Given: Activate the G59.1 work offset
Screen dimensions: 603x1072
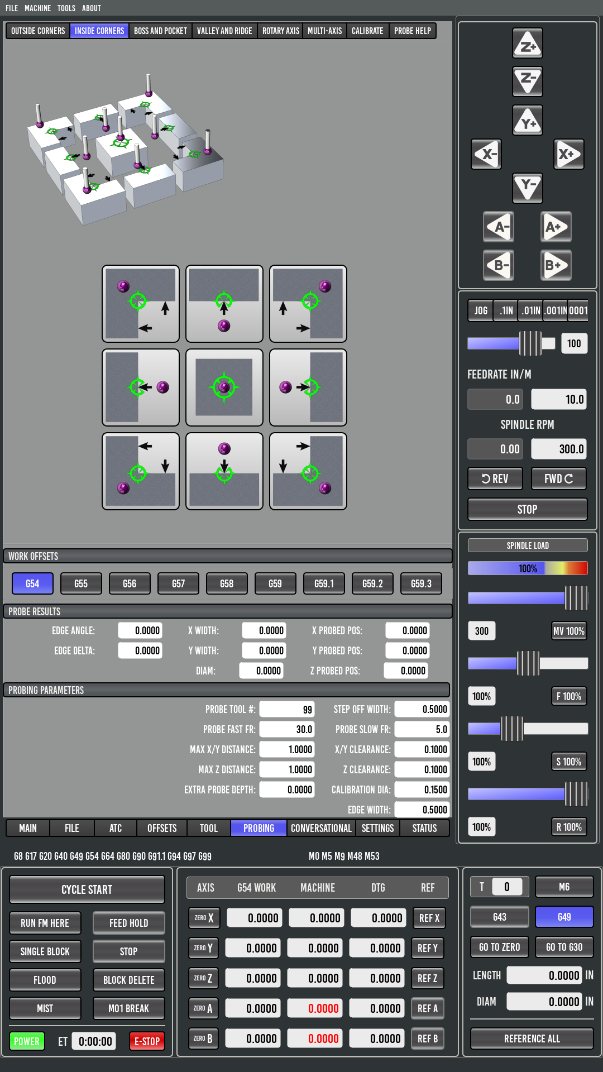Looking at the screenshot, I should click(x=324, y=583).
